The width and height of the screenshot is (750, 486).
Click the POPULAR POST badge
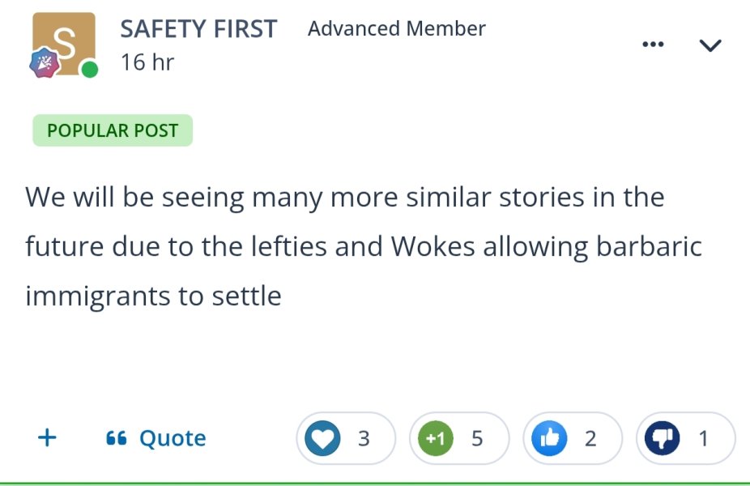(x=113, y=130)
